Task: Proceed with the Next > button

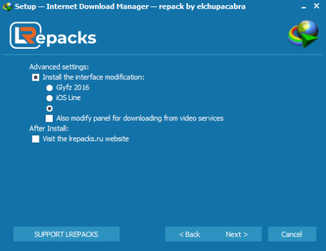Action: click(x=237, y=234)
